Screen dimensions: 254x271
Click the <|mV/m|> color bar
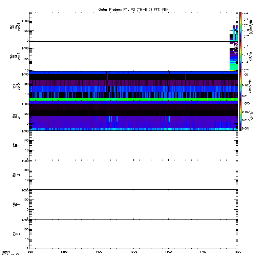[x=240, y=86]
